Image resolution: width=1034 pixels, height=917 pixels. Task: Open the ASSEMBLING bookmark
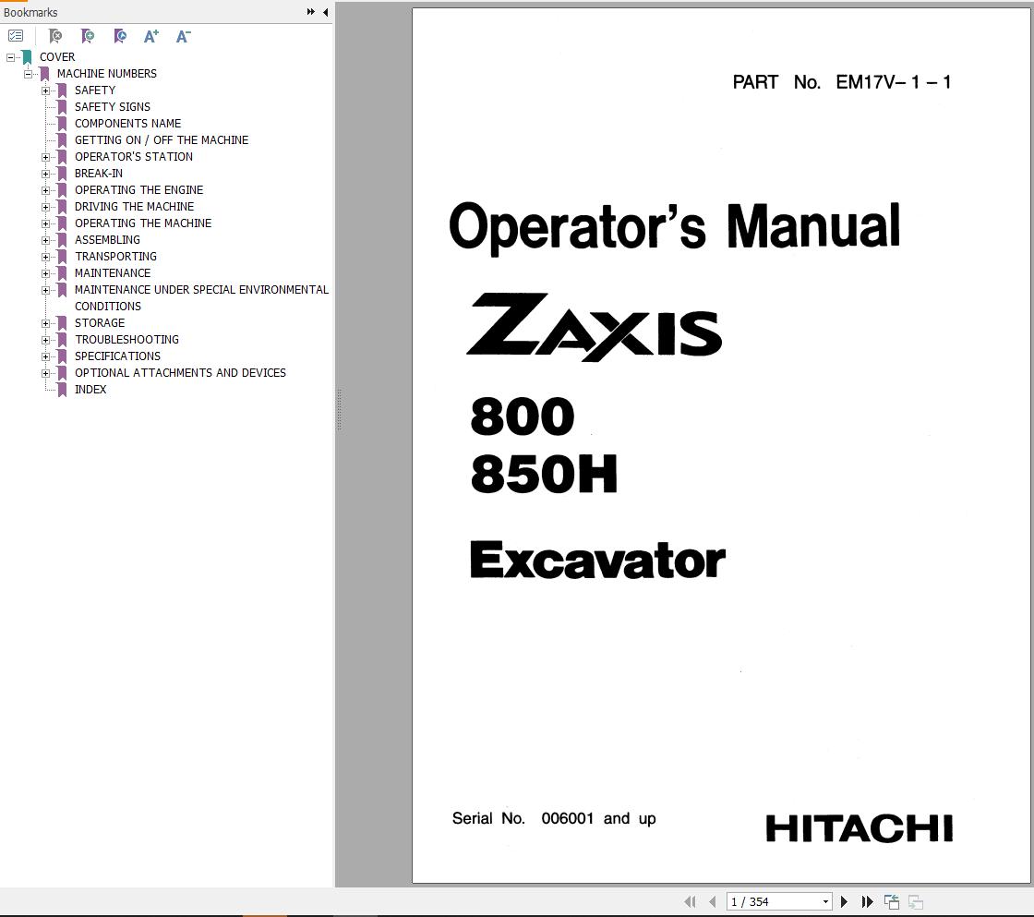point(107,240)
